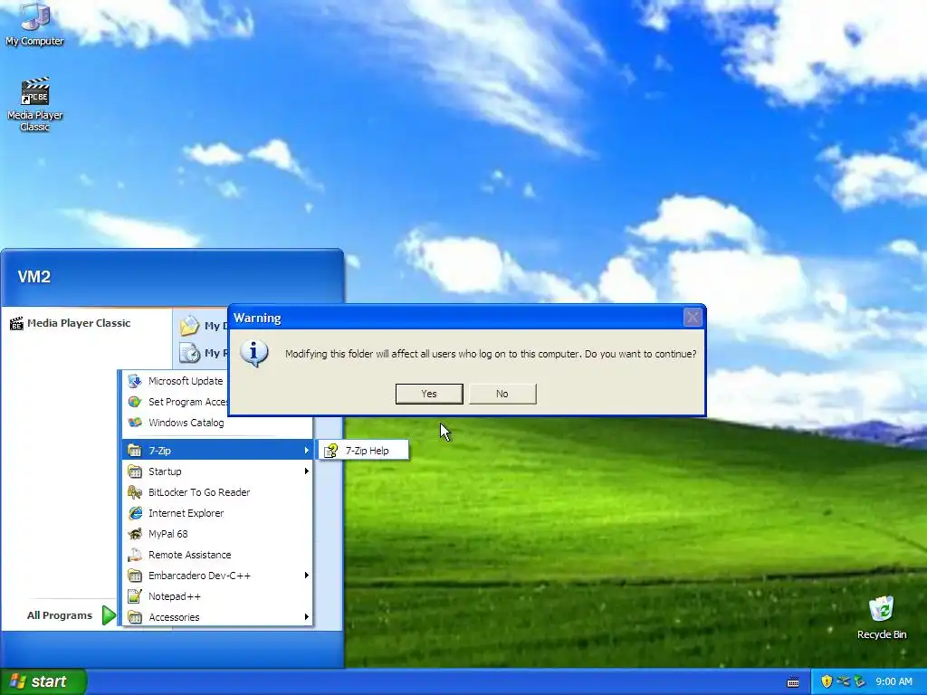Viewport: 927px width, 695px height.
Task: Click the Remote Assistance icon
Action: click(135, 555)
